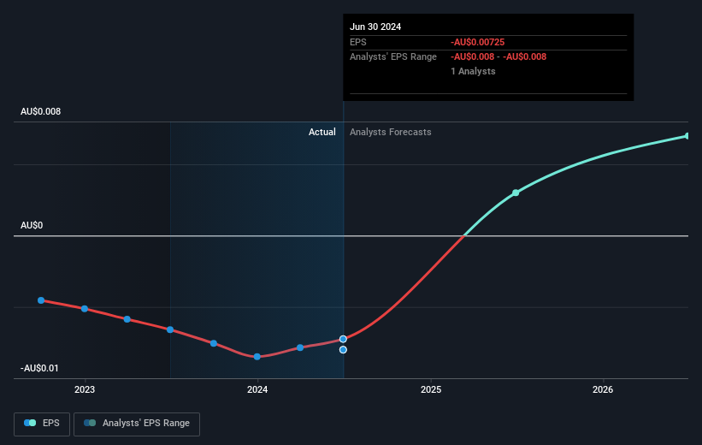Toggle the EPS legend series
Screen dimensions: 702x445
tap(42, 424)
